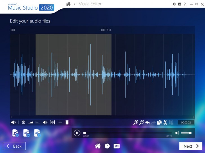Delete selection with trash icon

[67, 122]
